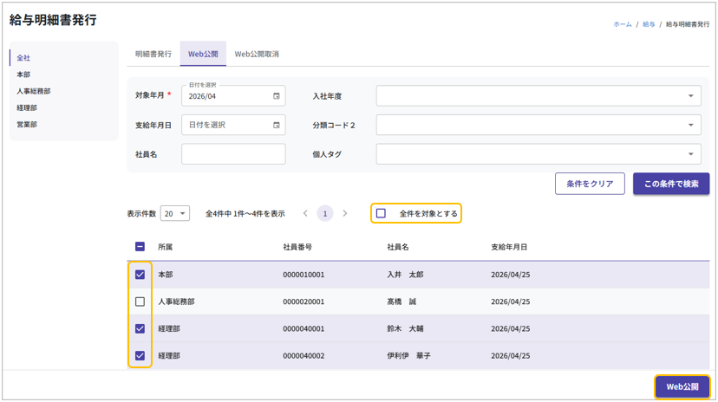Toggle the header select-all checkbox
Screen dimensions: 718x402
[x=140, y=247]
